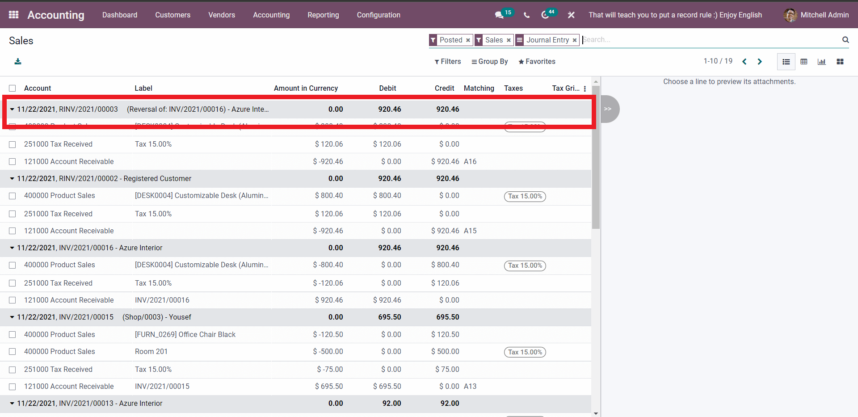Screen dimensions: 858x417
Task: Open the apps grid menu icon
Action: tap(14, 15)
